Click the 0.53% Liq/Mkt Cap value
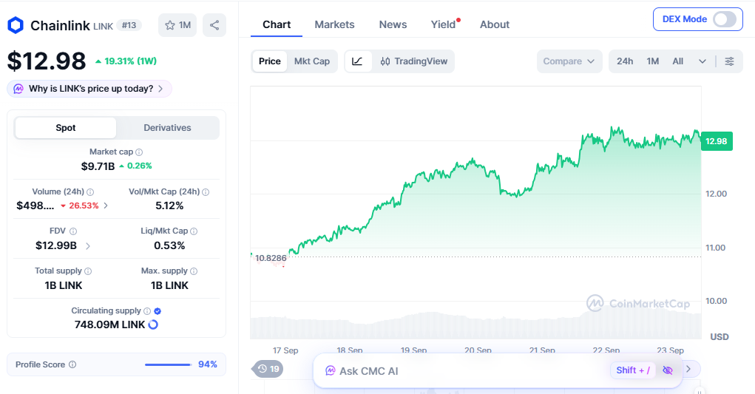Image resolution: width=755 pixels, height=394 pixels. [169, 246]
